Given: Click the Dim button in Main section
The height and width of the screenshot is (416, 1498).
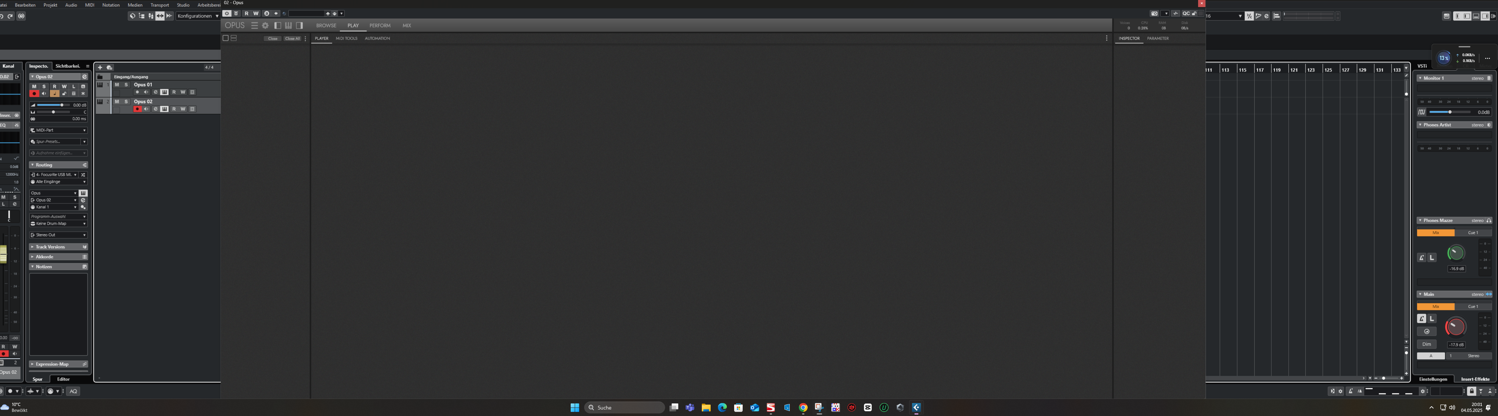Looking at the screenshot, I should (1427, 345).
